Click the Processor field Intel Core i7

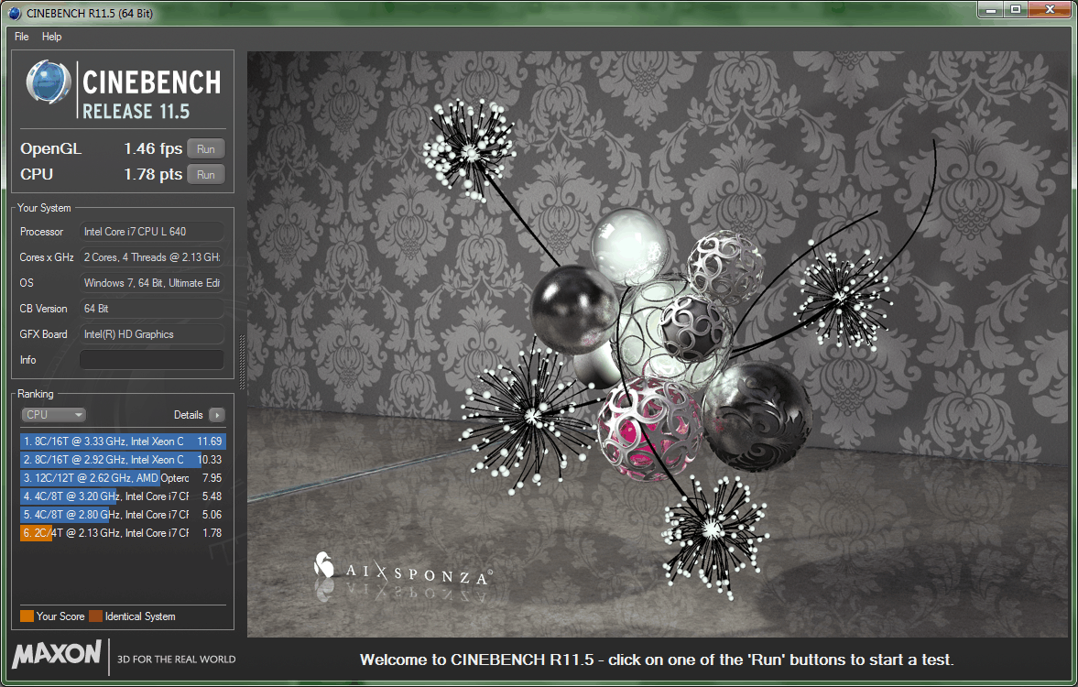tap(152, 232)
